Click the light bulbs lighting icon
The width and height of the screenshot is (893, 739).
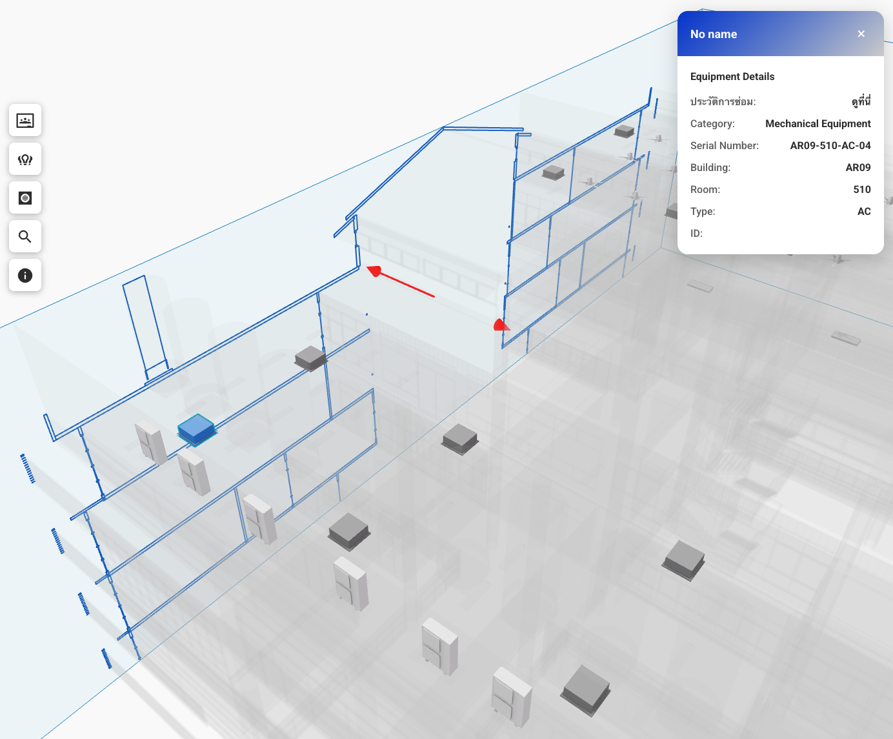pyautogui.click(x=25, y=159)
